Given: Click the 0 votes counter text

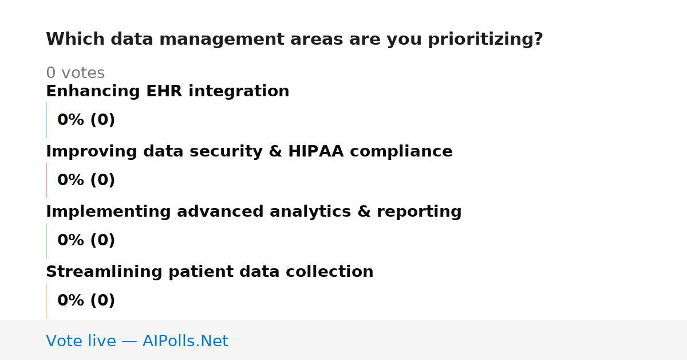Looking at the screenshot, I should click(x=75, y=73).
